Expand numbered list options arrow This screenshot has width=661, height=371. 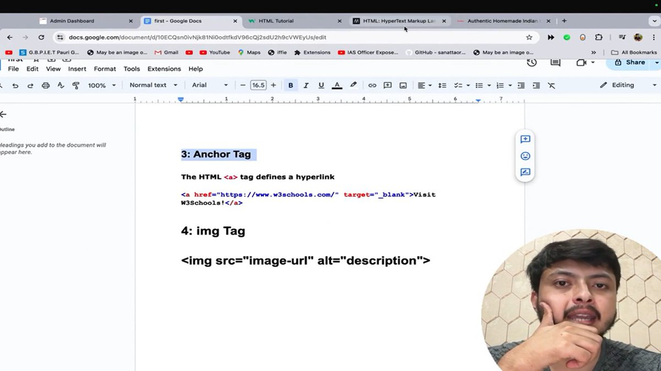[510, 85]
